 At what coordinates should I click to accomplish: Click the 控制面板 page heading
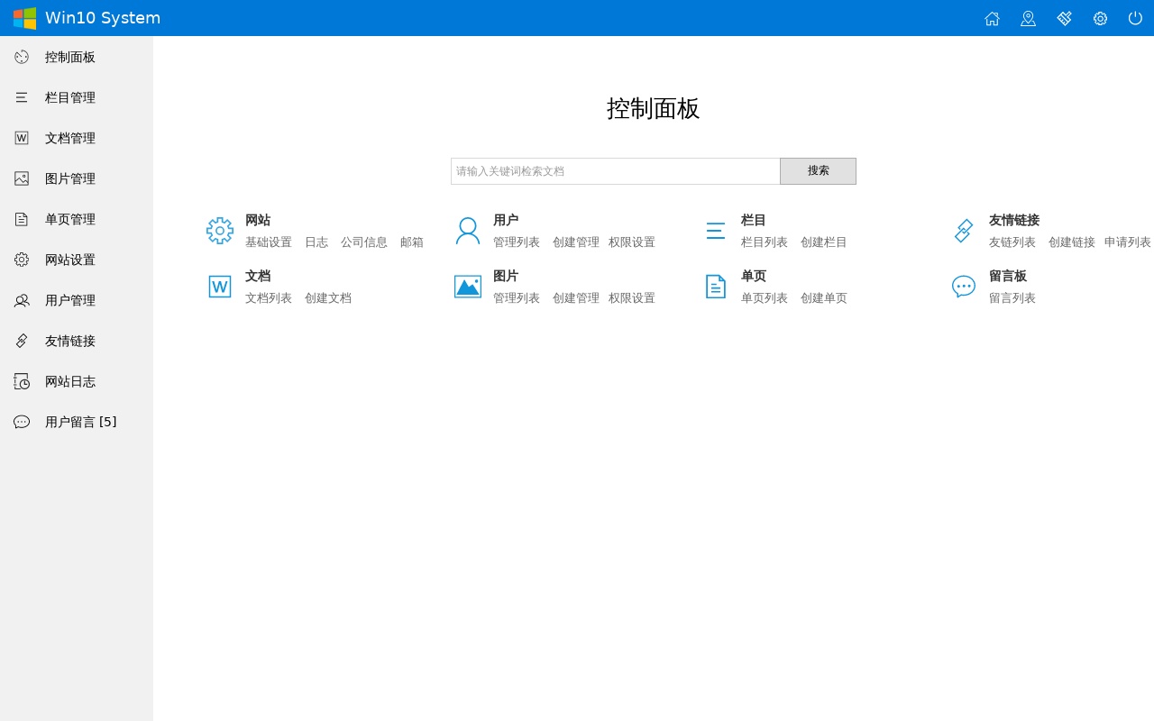[x=654, y=108]
